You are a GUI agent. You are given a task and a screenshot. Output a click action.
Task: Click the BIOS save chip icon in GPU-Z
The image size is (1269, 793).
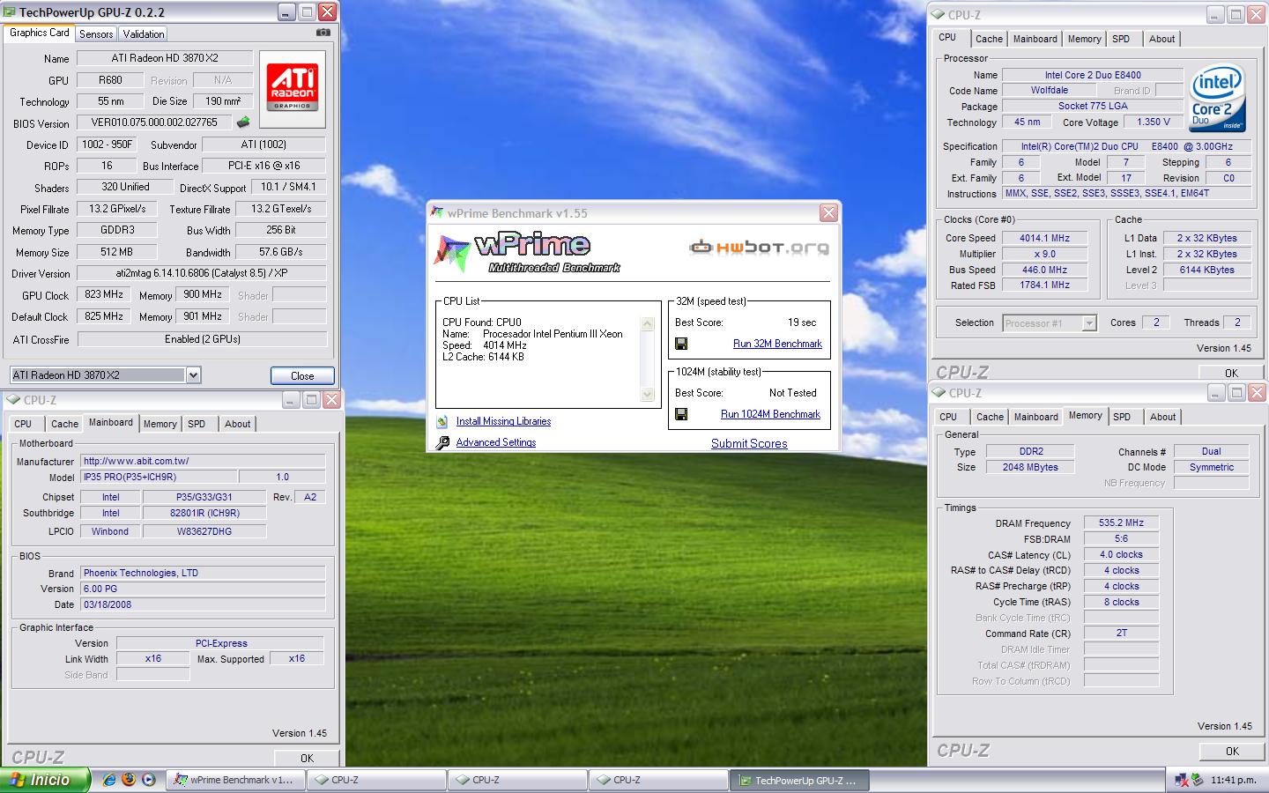tap(243, 122)
